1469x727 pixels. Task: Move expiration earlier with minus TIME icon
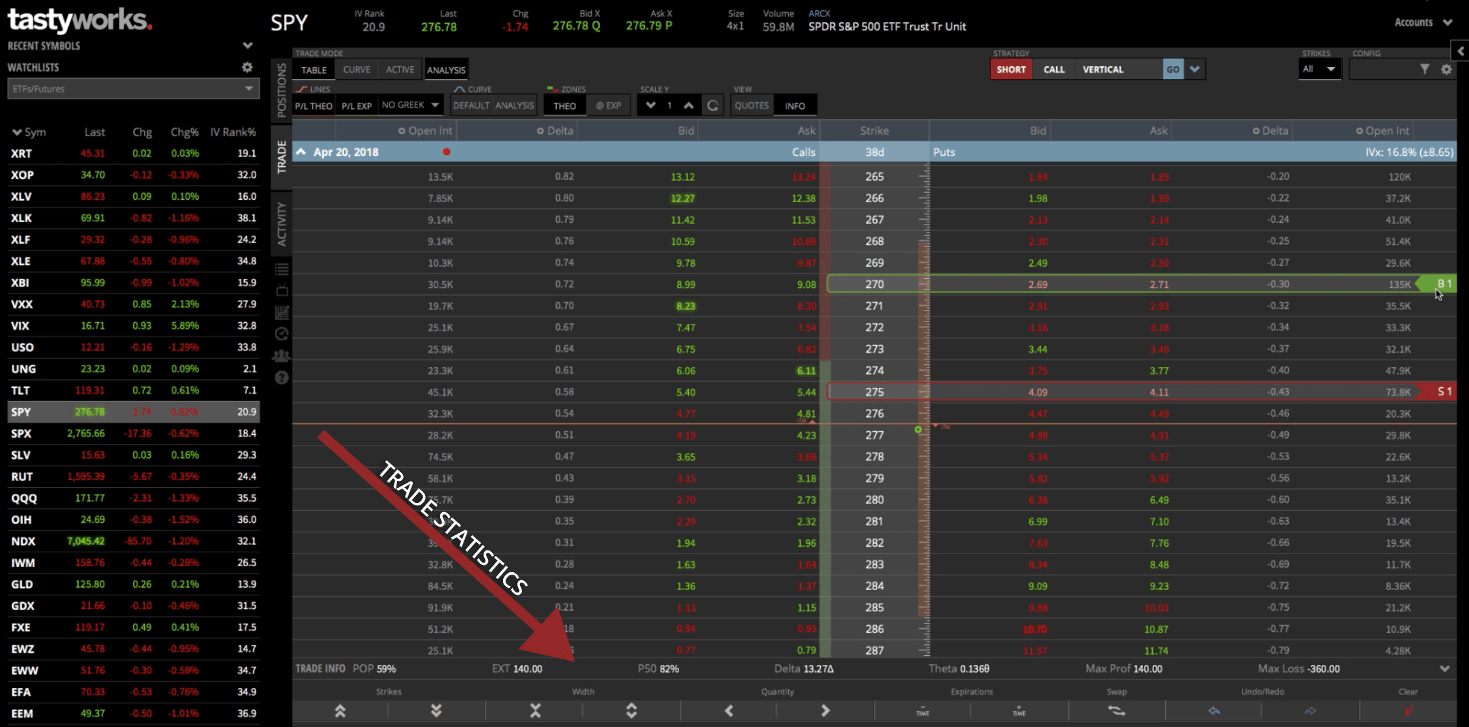923,711
